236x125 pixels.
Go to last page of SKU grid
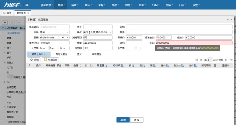point(231,60)
